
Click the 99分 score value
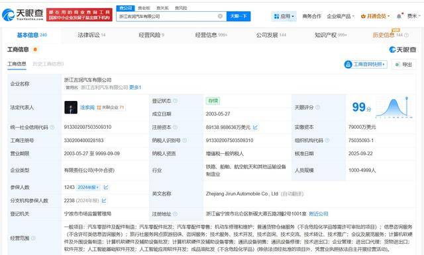(362, 107)
